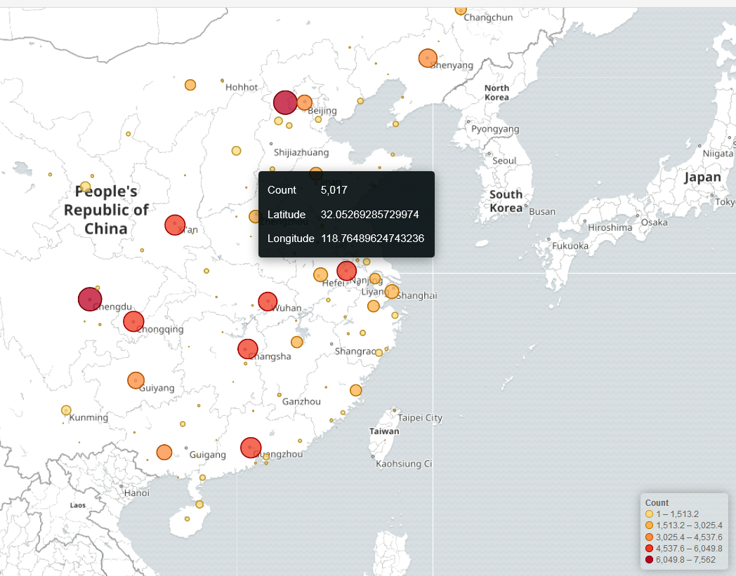Click the red marker at Chongqing
The image size is (736, 576).
point(133,321)
